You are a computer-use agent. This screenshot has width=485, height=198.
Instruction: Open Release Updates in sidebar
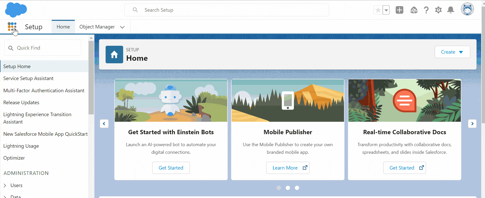(x=21, y=102)
